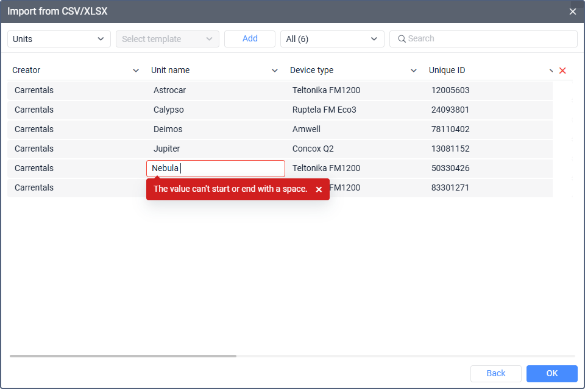
Task: Click the search magnifier icon
Action: click(402, 39)
